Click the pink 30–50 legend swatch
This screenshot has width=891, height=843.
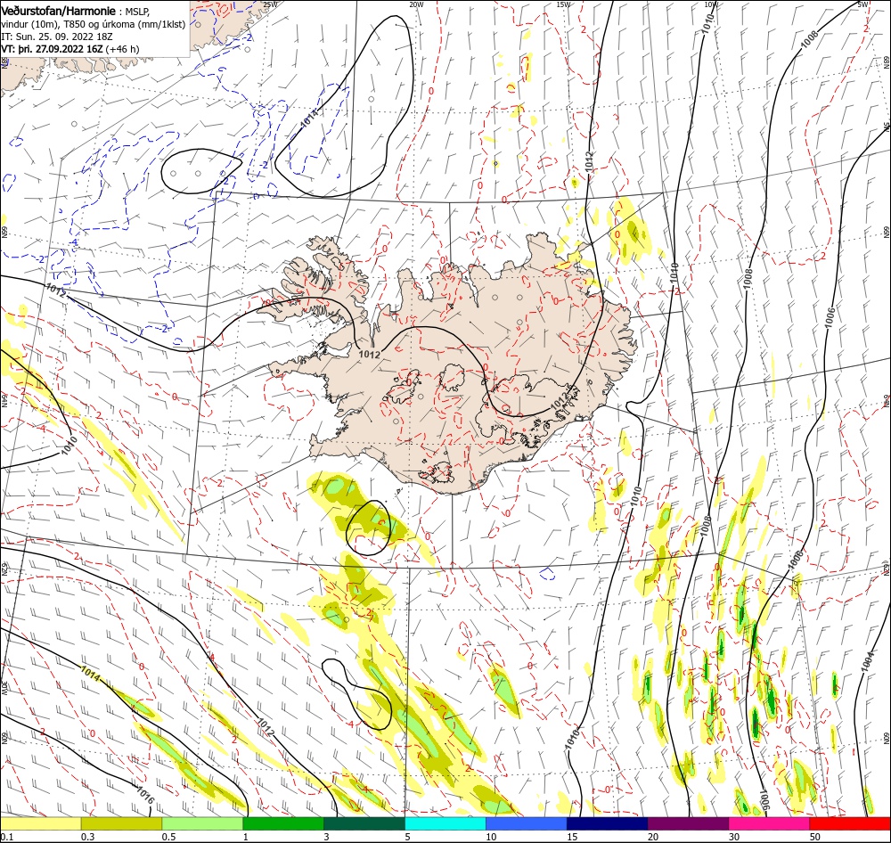tap(770, 823)
